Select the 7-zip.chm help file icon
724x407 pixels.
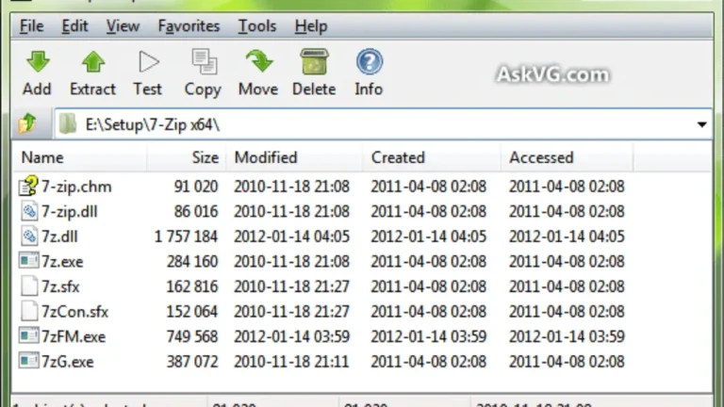click(x=28, y=187)
